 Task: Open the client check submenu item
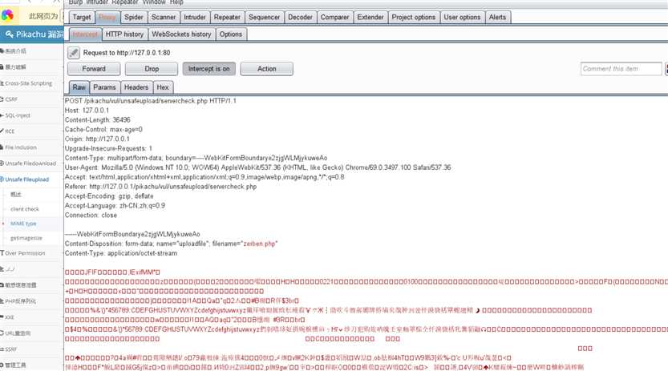pos(25,209)
